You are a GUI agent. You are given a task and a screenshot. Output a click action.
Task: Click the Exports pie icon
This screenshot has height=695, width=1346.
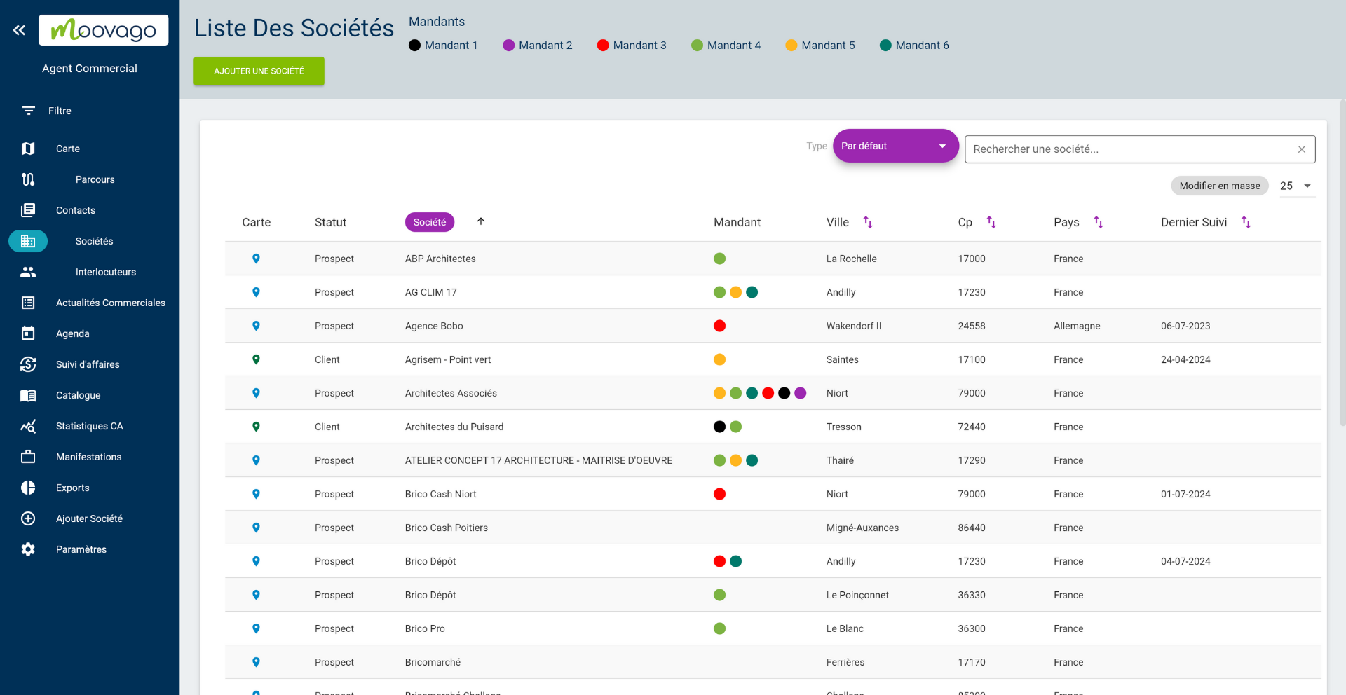(28, 488)
